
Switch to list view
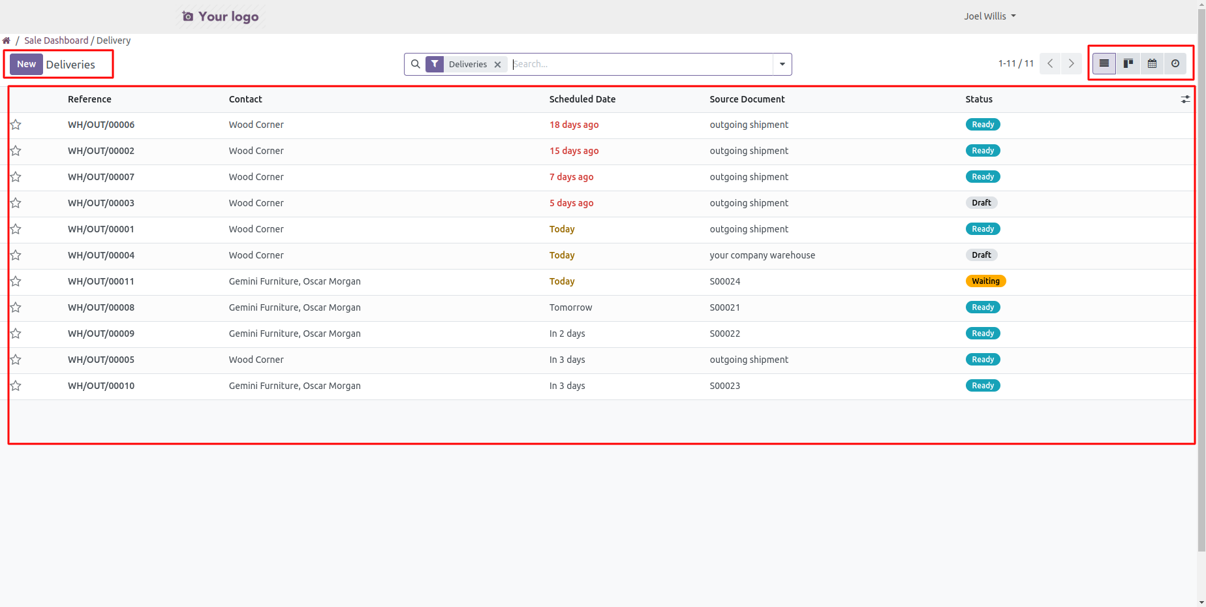[x=1104, y=63]
